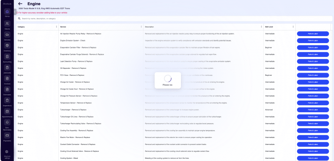Image resolution: width=334 pixels, height=161 pixels.
Task: Sort by the Description column header
Action: [149, 27]
